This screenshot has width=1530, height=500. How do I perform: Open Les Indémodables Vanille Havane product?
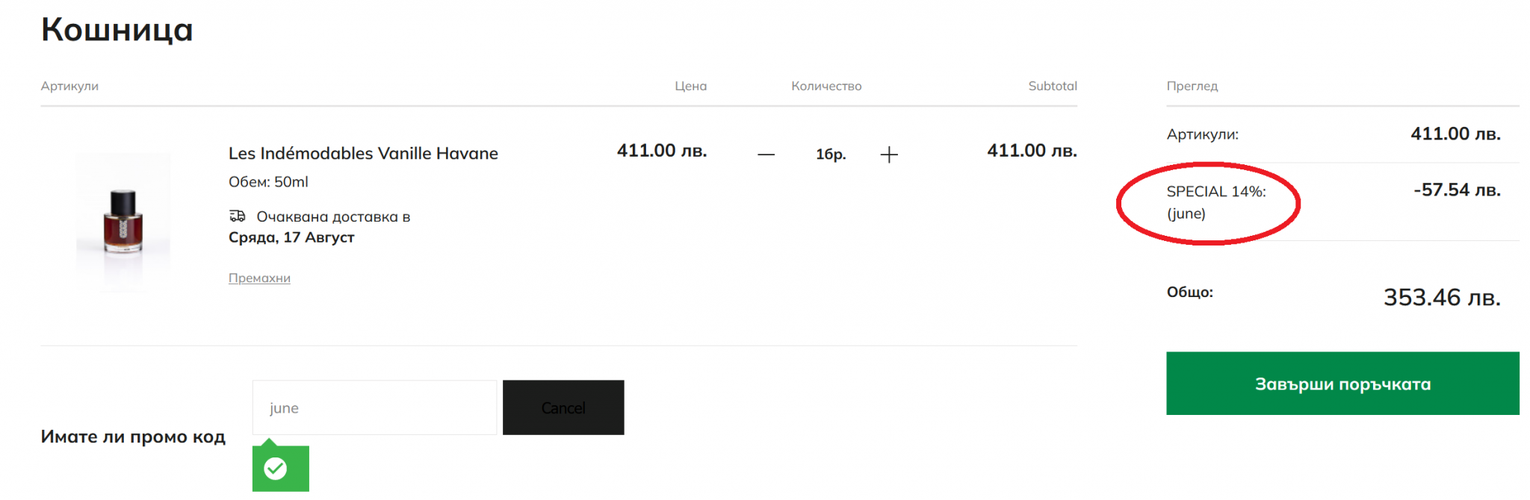click(363, 153)
